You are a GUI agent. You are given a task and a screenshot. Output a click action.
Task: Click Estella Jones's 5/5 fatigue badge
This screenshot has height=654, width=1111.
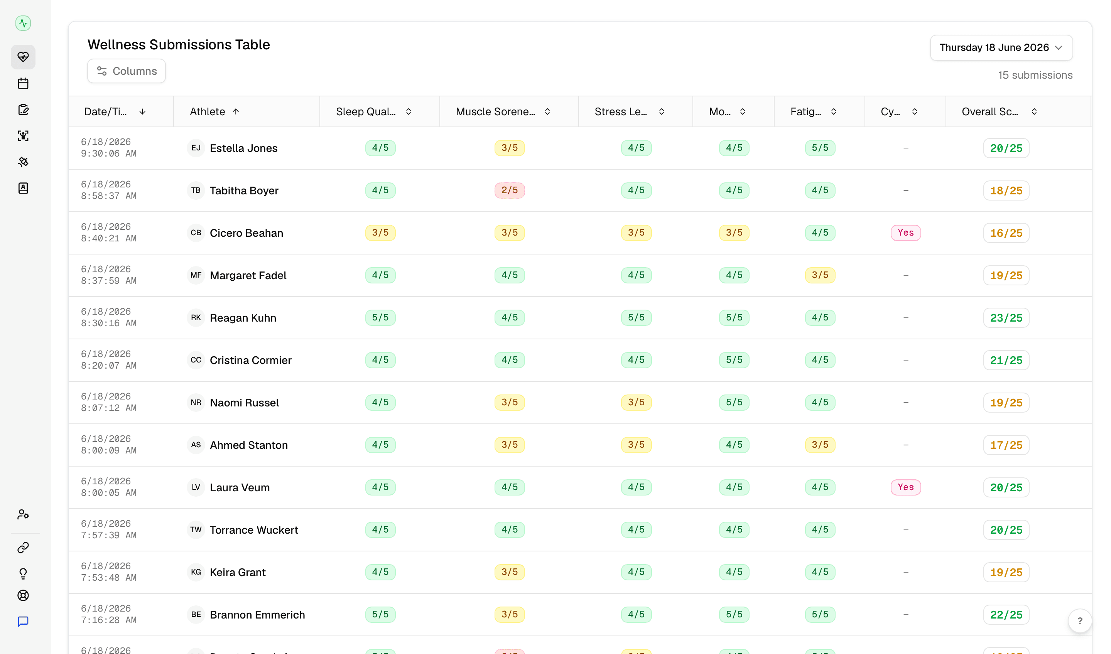820,148
